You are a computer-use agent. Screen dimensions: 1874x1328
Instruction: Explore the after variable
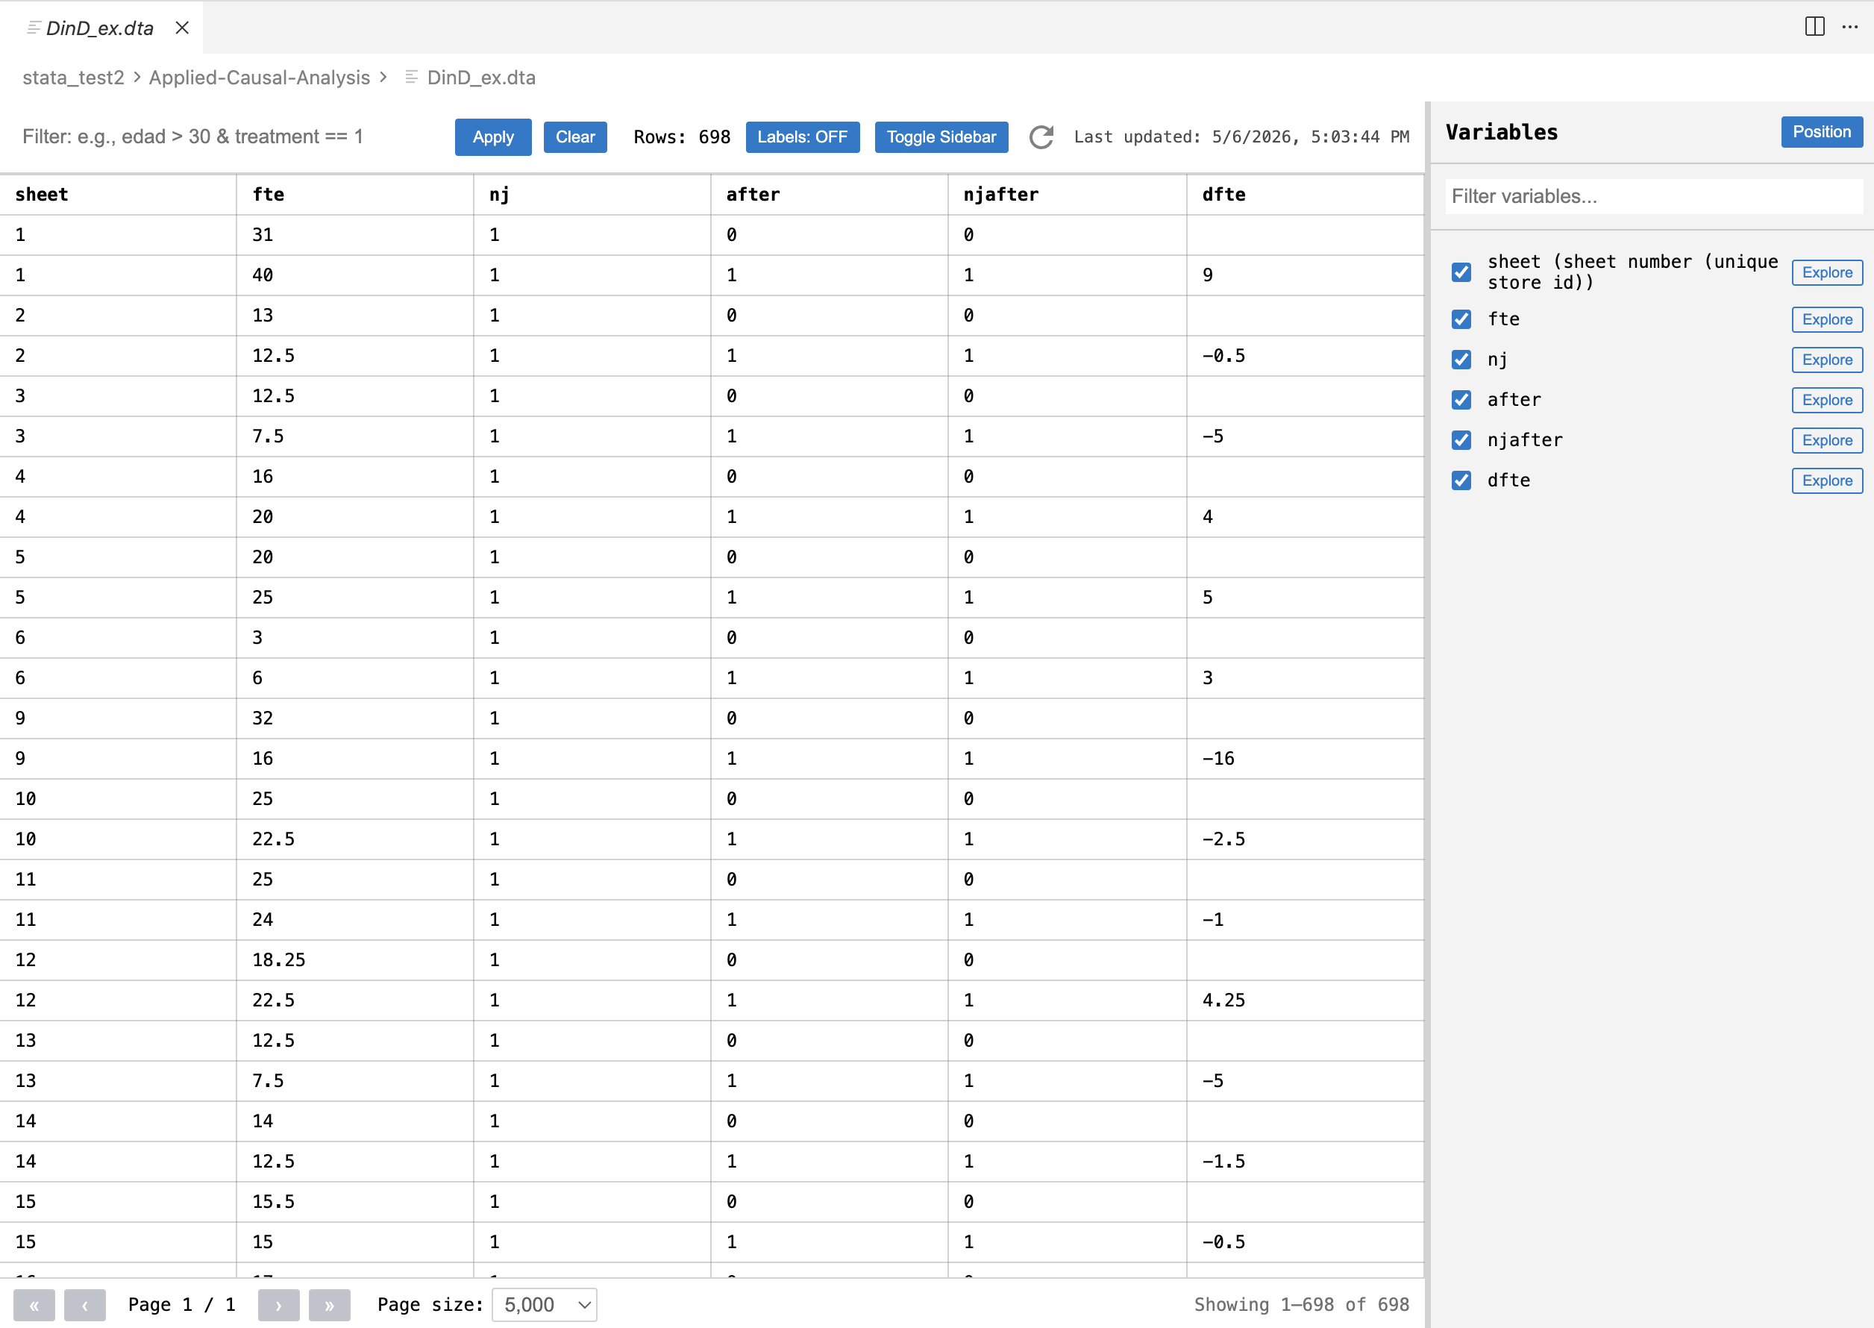tap(1828, 400)
